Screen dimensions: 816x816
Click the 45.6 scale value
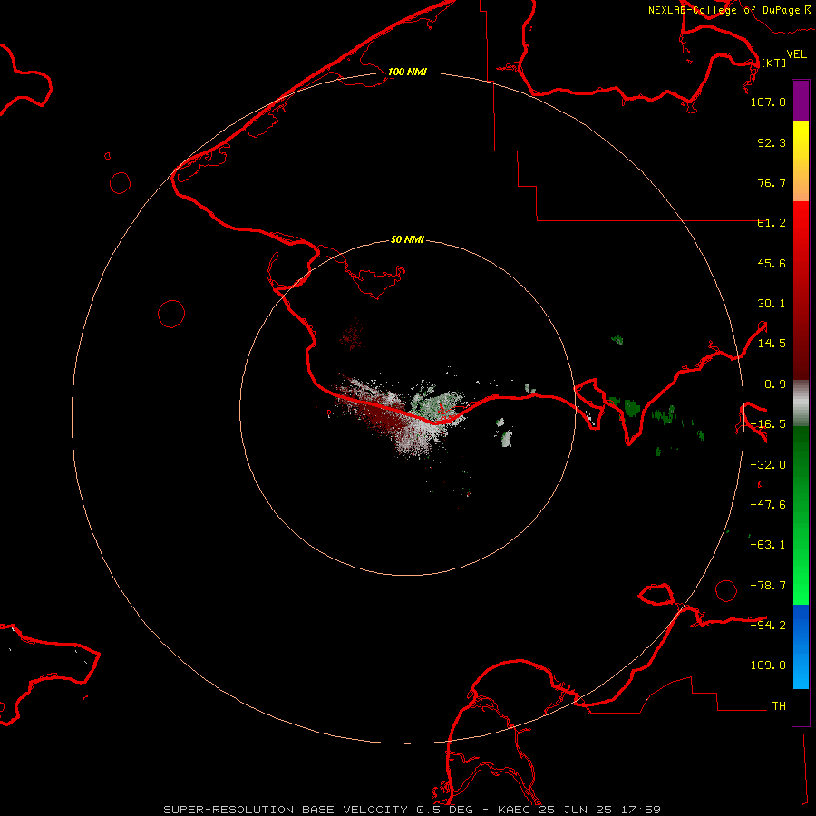point(772,263)
